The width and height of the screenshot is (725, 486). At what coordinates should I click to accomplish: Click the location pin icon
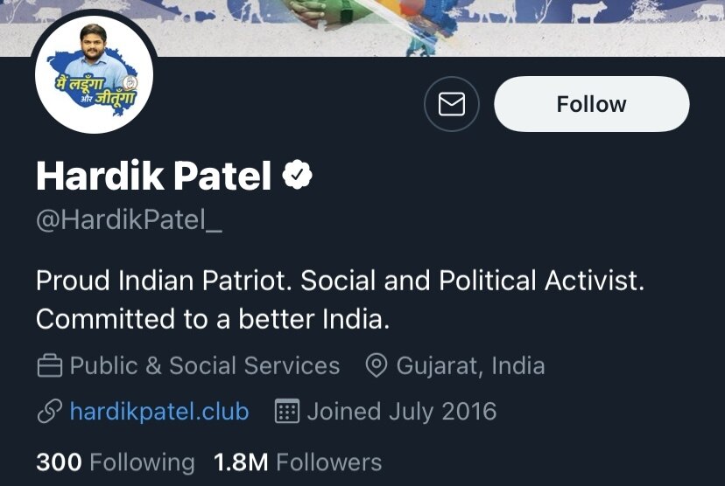pyautogui.click(x=376, y=365)
